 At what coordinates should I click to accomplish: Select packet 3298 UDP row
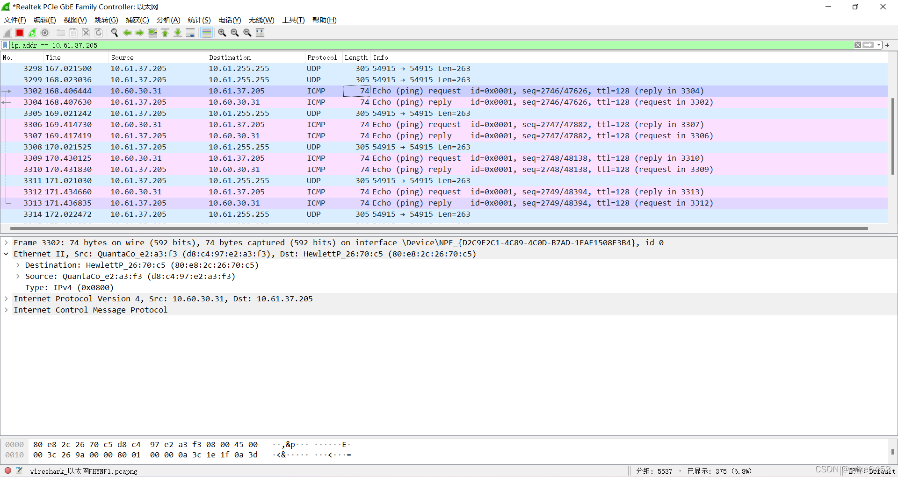pos(444,69)
